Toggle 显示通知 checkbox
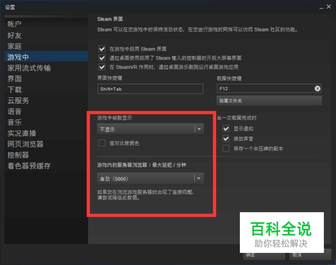Screen dimensions: 336x265 (x=226, y=128)
